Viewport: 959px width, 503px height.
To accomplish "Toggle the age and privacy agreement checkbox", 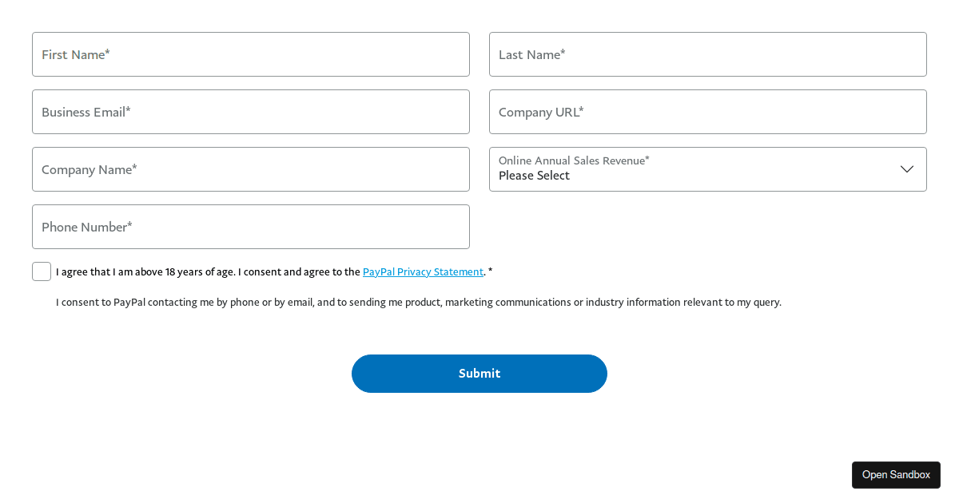I will pyautogui.click(x=41, y=271).
